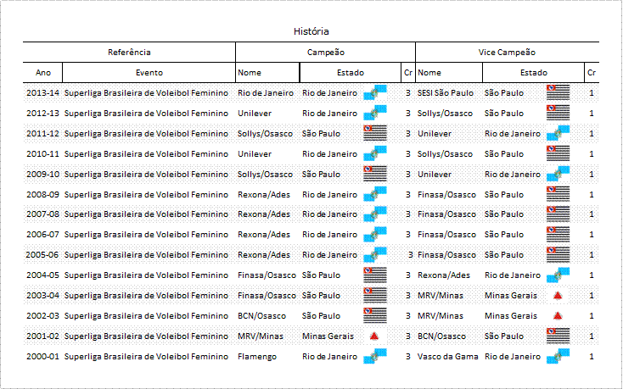623x389 pixels.
Task: Click Rio de Janeiro flag for runner-up Unilever 2009-10
Action: pos(558,174)
